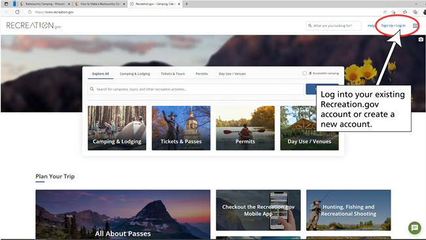Open a new browser tab

point(186,4)
